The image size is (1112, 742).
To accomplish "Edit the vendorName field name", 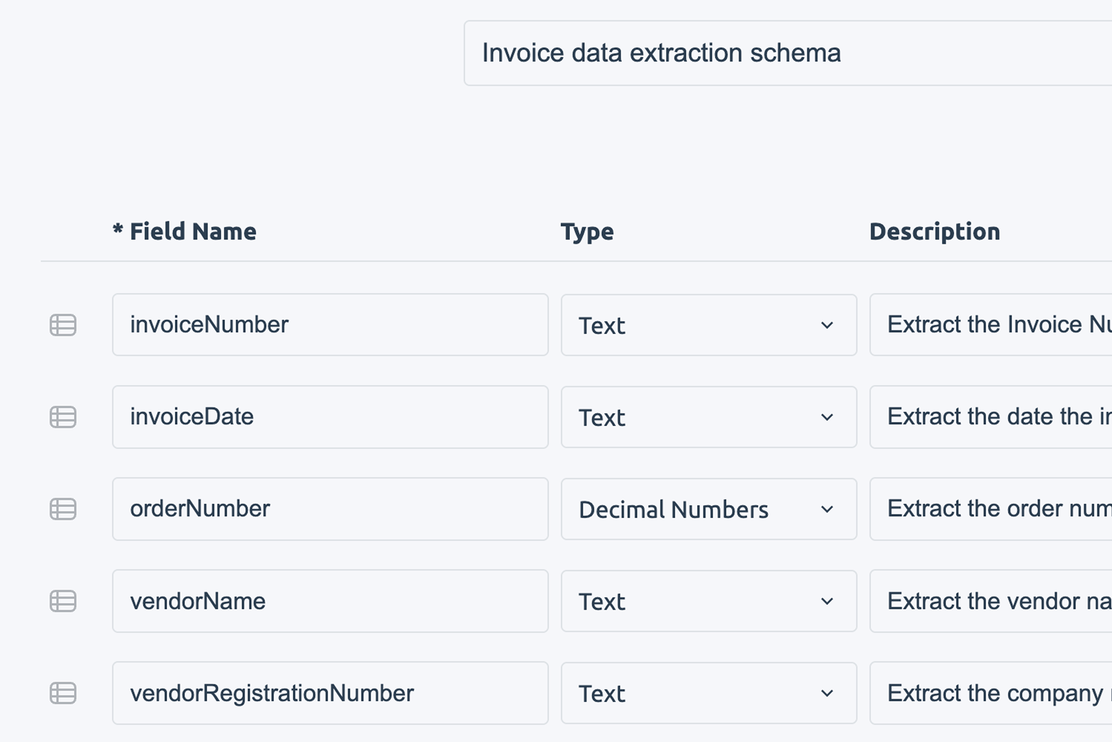I will [x=330, y=601].
